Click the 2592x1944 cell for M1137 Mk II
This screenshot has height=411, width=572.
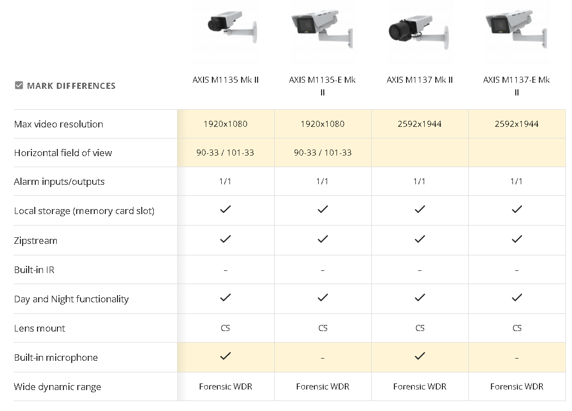point(420,124)
